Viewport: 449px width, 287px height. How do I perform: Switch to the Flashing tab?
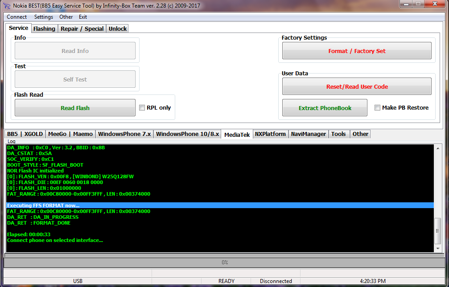click(44, 29)
